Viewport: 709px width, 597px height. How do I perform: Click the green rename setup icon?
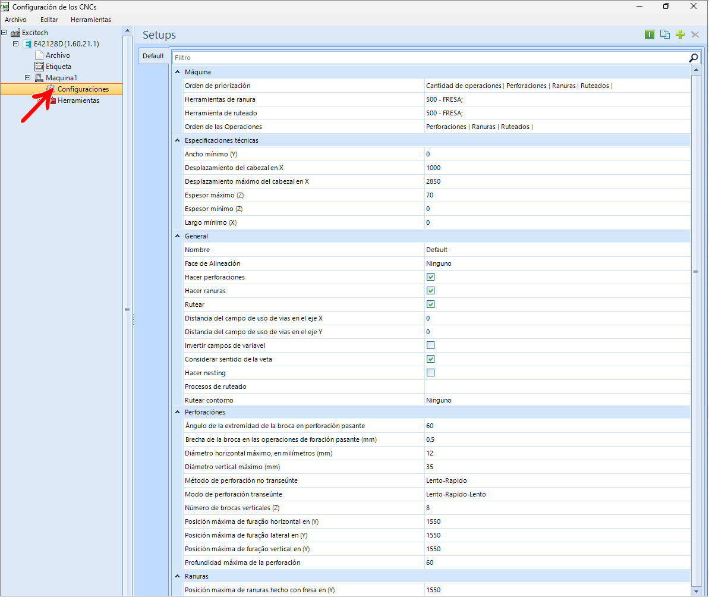pos(650,34)
